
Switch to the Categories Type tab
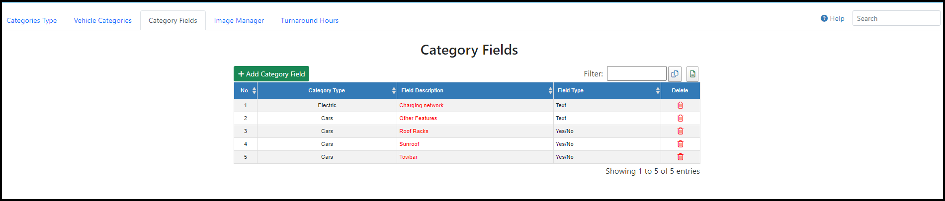(x=32, y=20)
